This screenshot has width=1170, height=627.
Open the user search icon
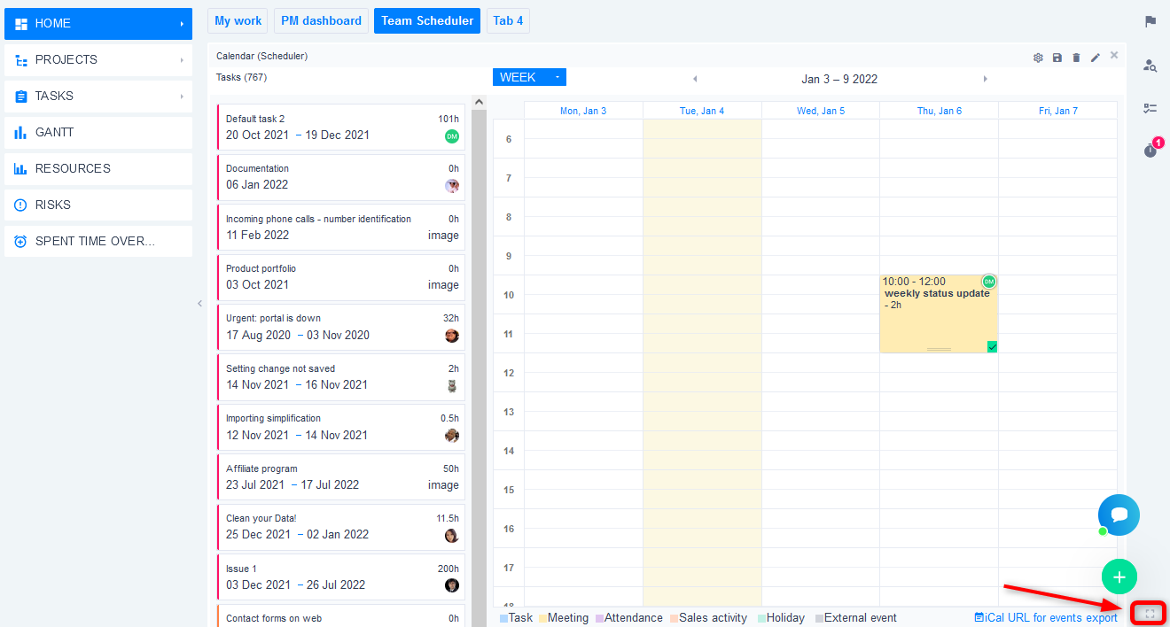(1150, 66)
